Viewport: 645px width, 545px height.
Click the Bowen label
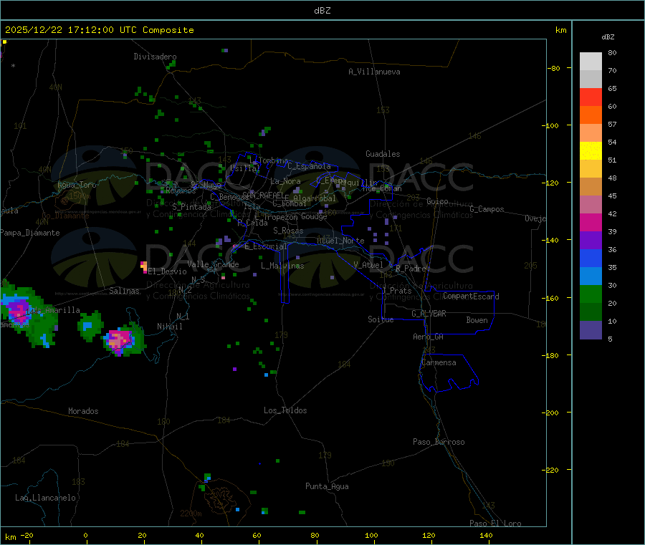coord(477,320)
